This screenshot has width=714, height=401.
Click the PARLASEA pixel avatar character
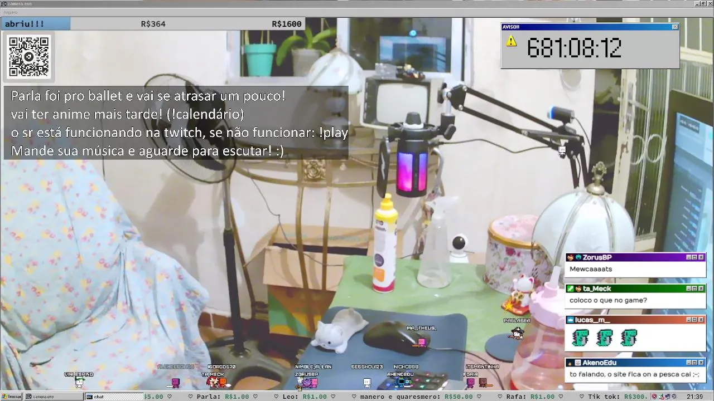click(x=518, y=332)
